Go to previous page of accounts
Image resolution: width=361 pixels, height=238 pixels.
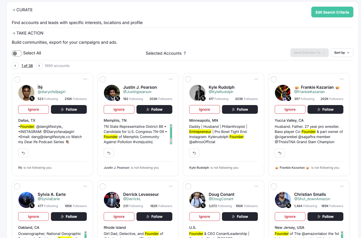tap(15, 66)
